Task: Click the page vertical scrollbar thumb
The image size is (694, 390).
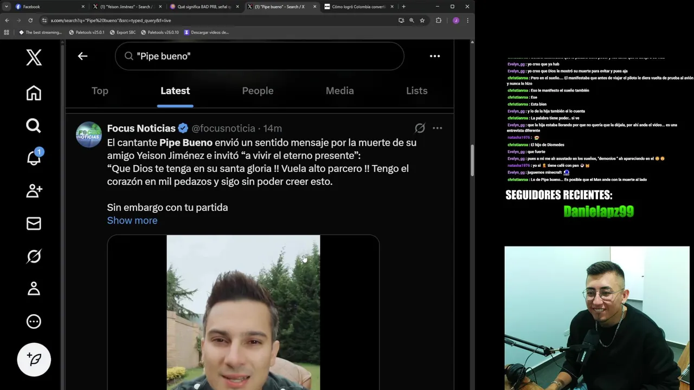Action: click(471, 160)
